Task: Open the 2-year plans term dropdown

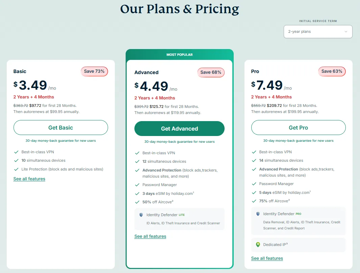Action: click(318, 32)
